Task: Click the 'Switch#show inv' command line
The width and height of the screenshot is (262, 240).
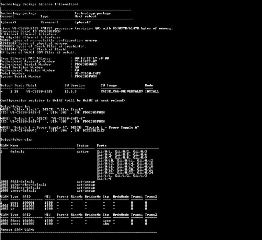Action: click(x=15, y=106)
